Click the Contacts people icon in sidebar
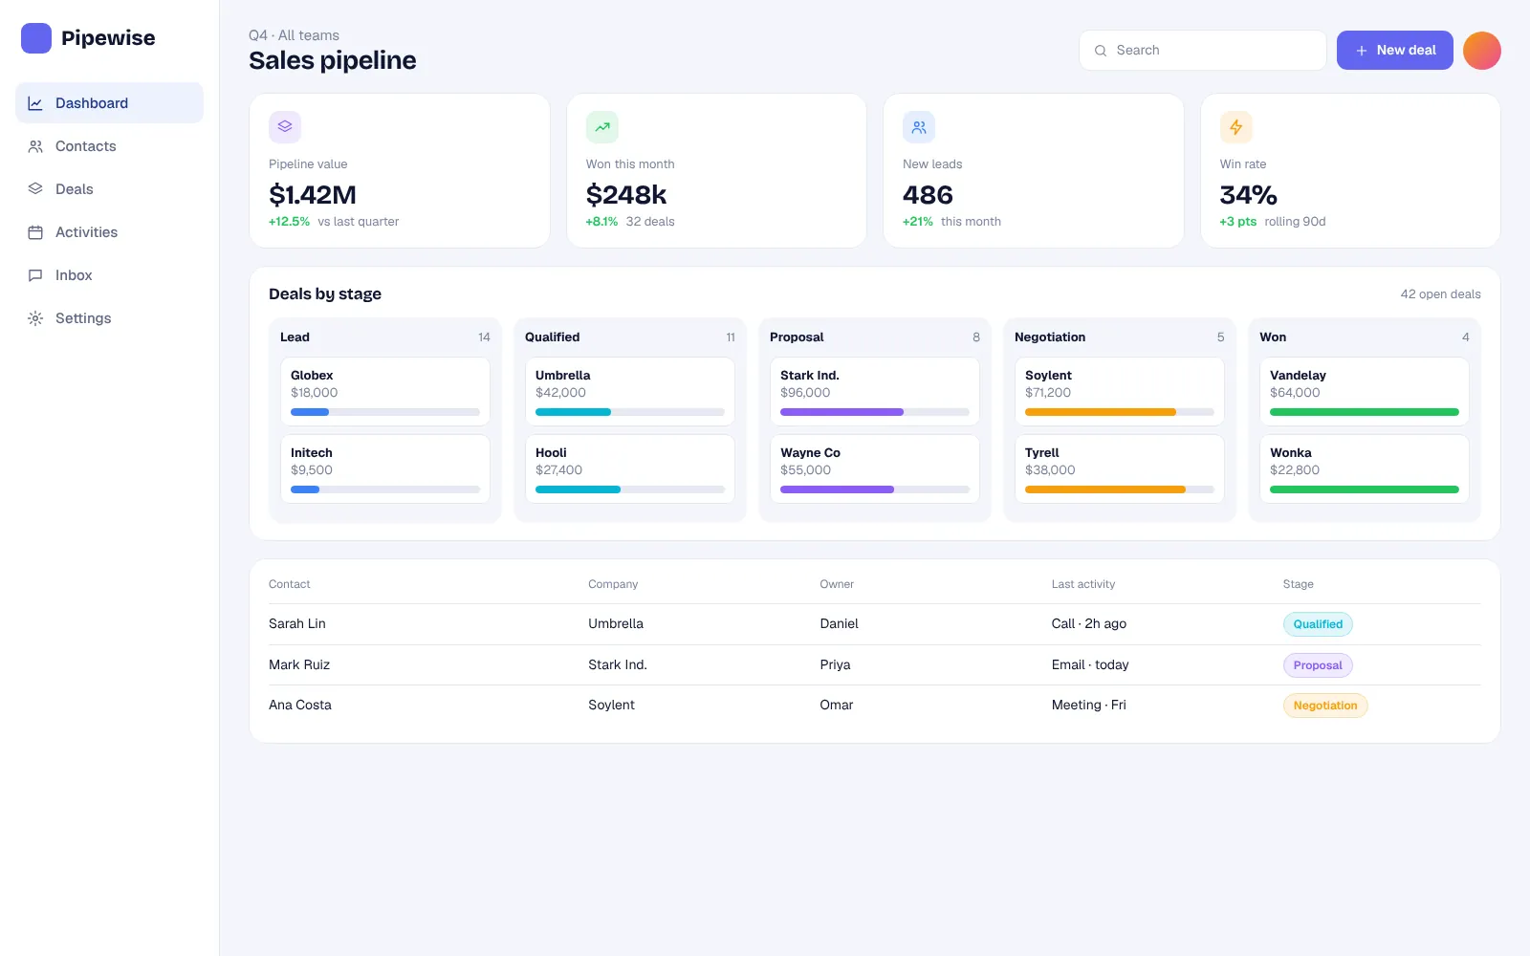This screenshot has width=1530, height=956. coord(35,146)
